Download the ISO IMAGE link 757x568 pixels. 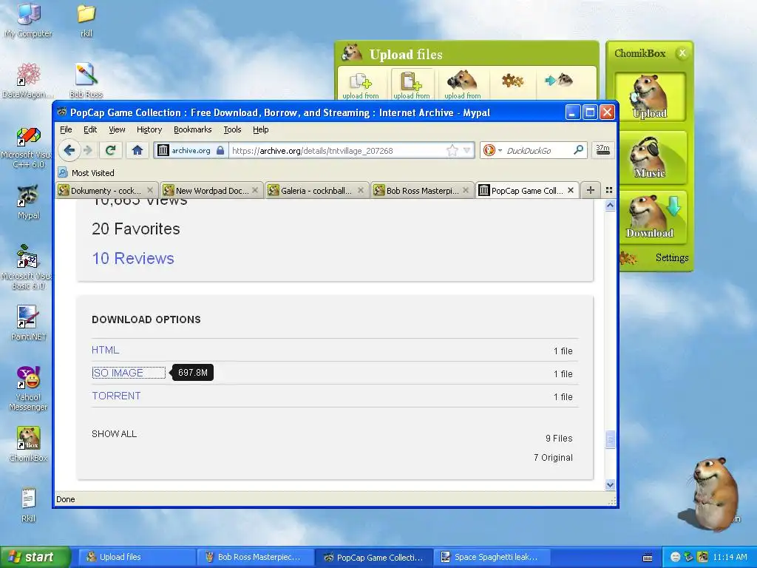click(x=118, y=373)
